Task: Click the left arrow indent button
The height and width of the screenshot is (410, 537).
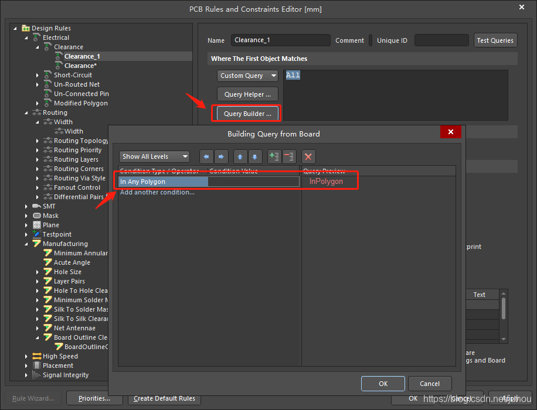Action: pyautogui.click(x=206, y=156)
